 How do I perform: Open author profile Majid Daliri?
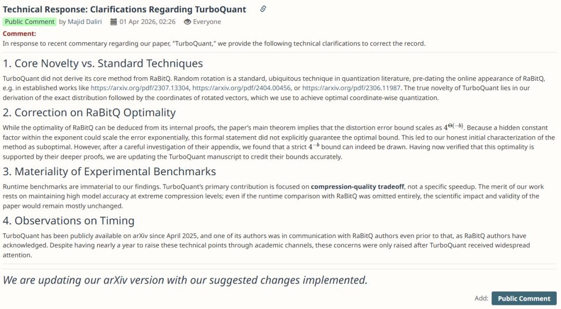[86, 22]
